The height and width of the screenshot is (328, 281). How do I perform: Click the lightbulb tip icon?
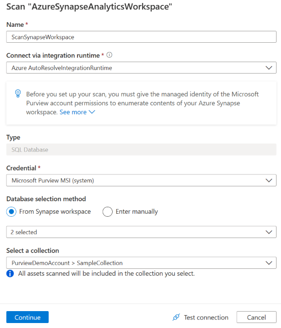click(x=18, y=93)
